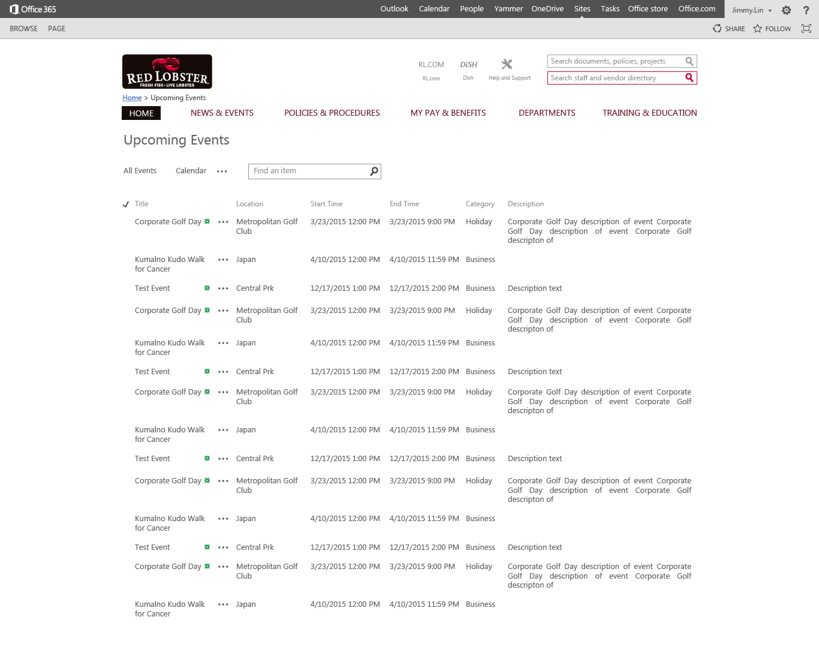Viewport: 819px width, 665px height.
Task: Click the document search magnifier icon
Action: point(689,61)
